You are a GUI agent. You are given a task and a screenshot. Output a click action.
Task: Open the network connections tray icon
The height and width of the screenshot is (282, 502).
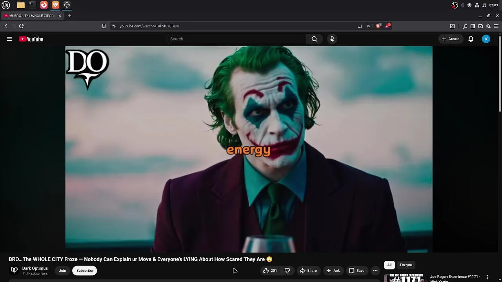click(477, 5)
